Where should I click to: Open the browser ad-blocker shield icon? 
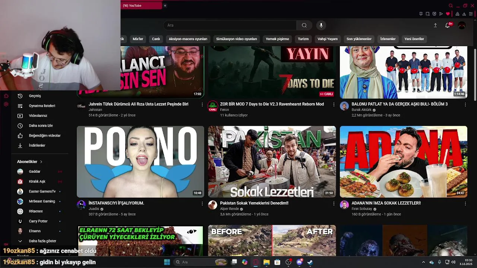[434, 14]
